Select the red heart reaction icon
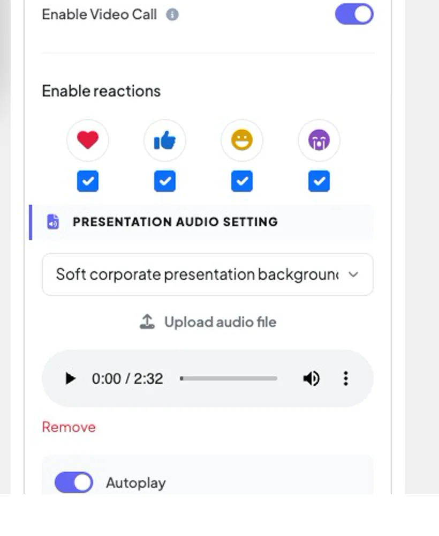439x536 pixels. click(88, 140)
